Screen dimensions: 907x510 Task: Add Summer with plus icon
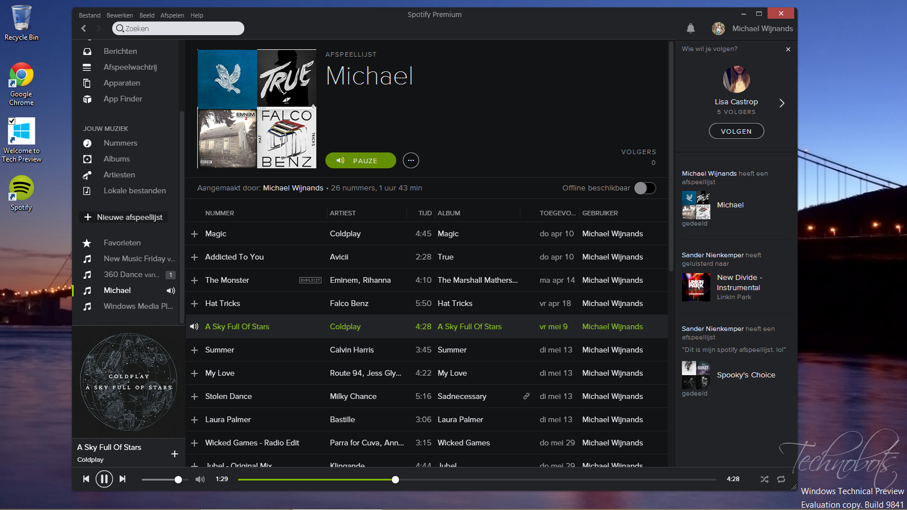point(194,350)
